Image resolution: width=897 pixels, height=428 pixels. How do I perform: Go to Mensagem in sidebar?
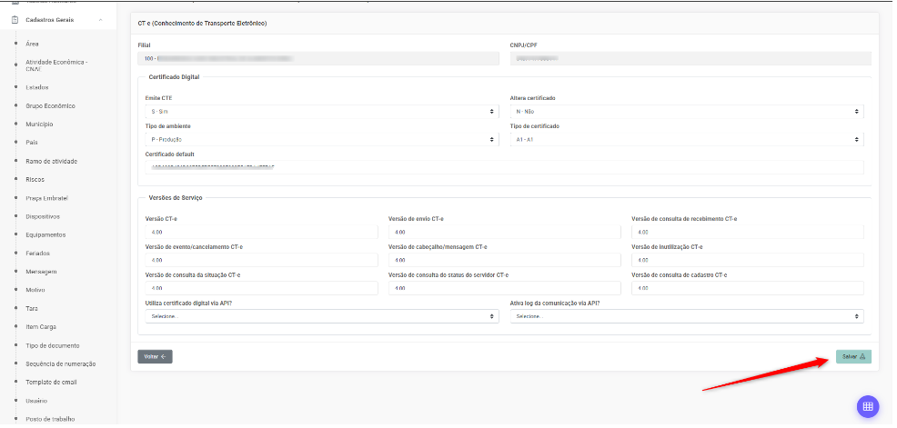41,273
